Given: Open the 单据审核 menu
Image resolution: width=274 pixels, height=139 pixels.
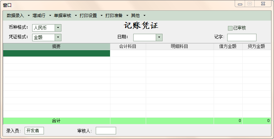Looking at the screenshot, I should (x=63, y=16).
